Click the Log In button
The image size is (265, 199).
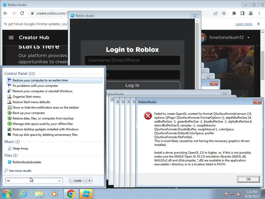[x=132, y=86]
